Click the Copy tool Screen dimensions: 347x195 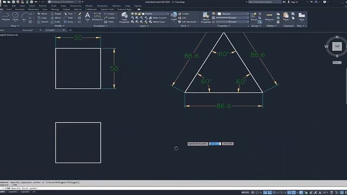pyautogui.click(x=42, y=18)
